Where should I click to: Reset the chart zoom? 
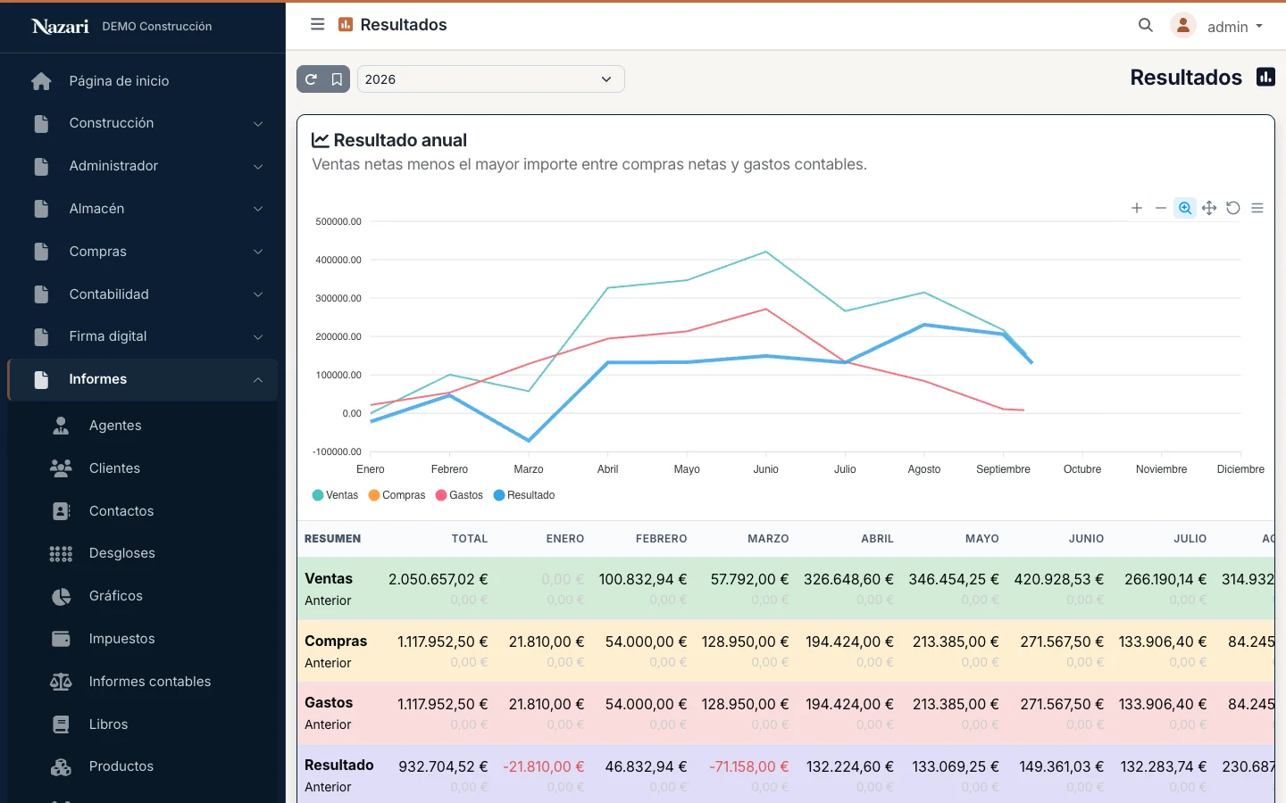click(1233, 208)
